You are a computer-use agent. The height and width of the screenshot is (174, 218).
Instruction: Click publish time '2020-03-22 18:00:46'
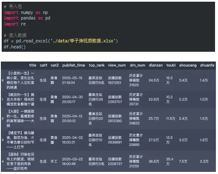coord(72,161)
